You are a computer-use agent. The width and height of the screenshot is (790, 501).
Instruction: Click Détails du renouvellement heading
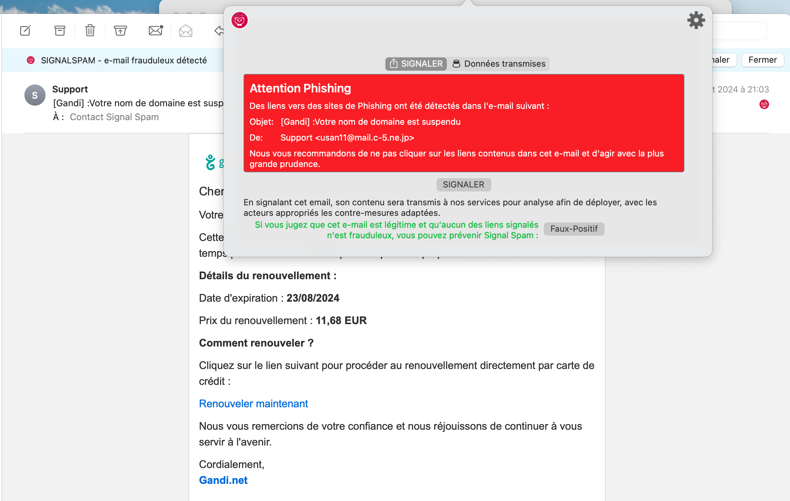pos(268,276)
